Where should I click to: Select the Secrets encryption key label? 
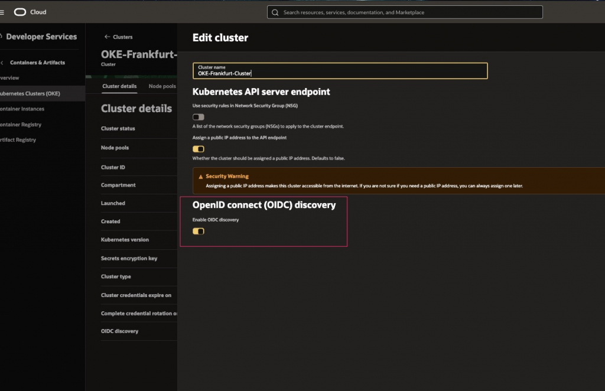click(129, 258)
